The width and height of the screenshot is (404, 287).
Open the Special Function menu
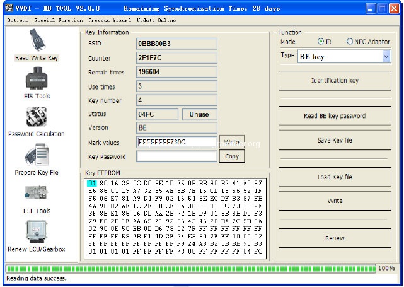(58, 20)
